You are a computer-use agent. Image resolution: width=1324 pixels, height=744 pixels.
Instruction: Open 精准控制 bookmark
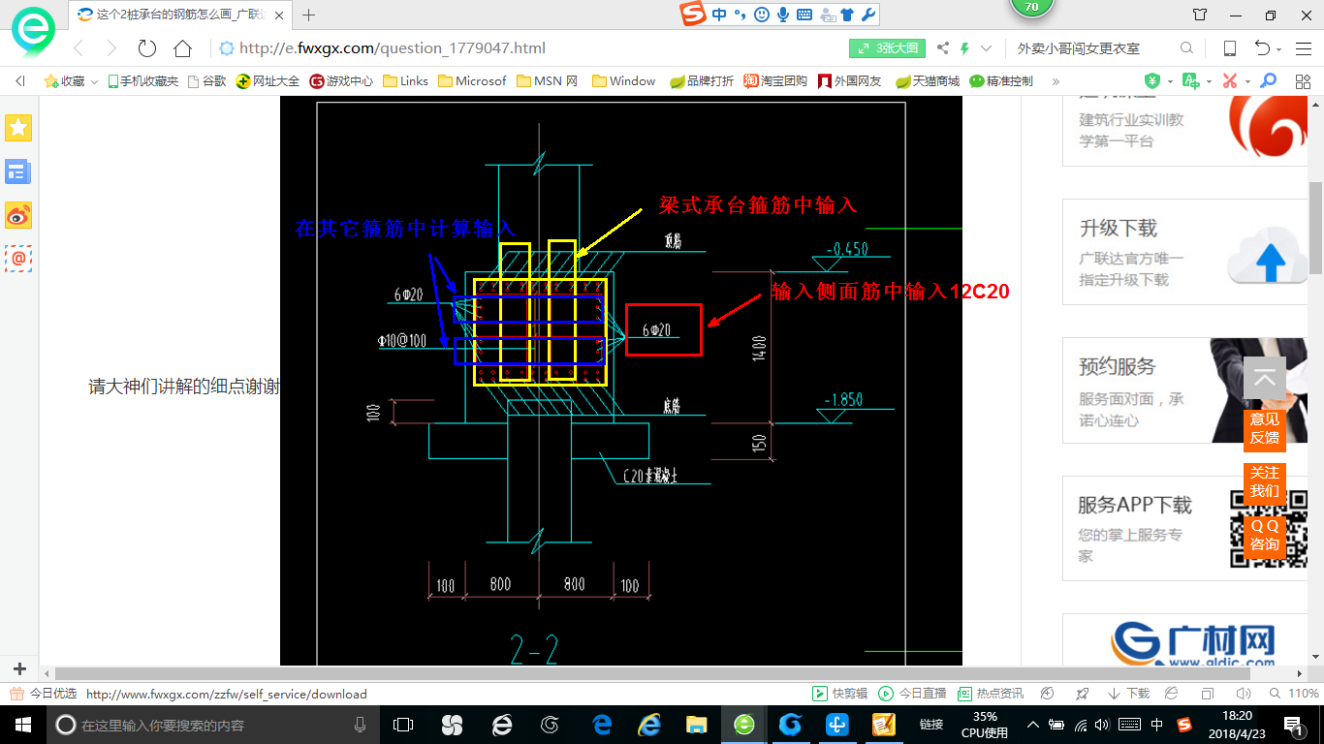point(1001,81)
